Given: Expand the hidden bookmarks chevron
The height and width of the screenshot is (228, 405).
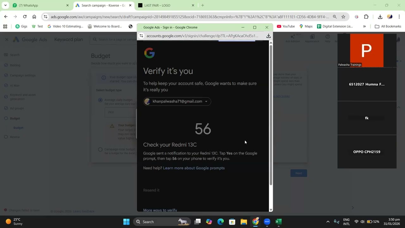Looking at the screenshot, I should (x=364, y=26).
